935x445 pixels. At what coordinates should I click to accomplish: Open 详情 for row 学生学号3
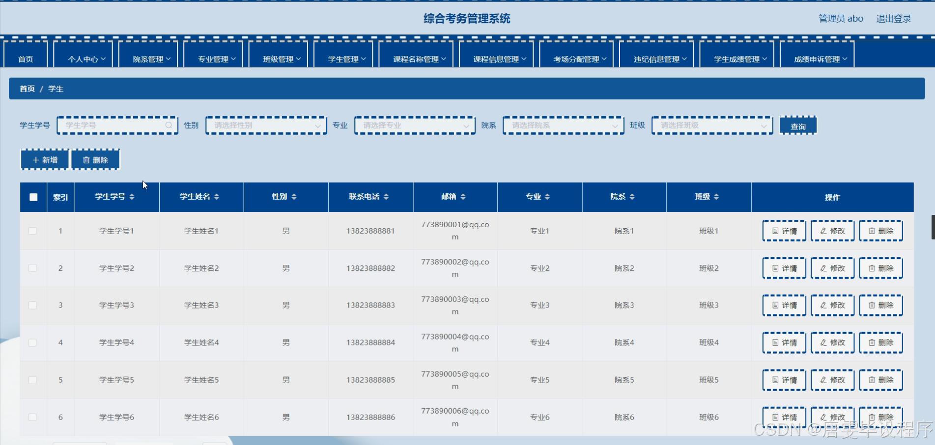pos(784,305)
